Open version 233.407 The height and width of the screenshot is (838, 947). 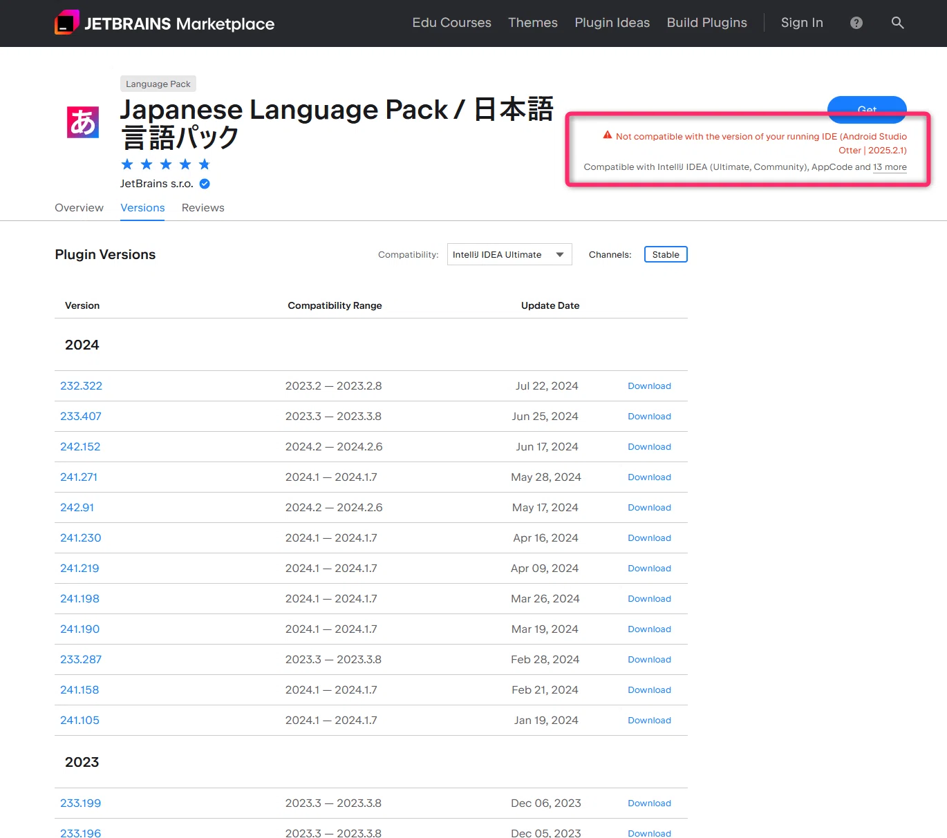click(x=81, y=417)
